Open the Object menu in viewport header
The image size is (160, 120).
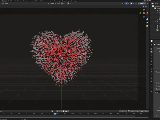coord(7,3)
